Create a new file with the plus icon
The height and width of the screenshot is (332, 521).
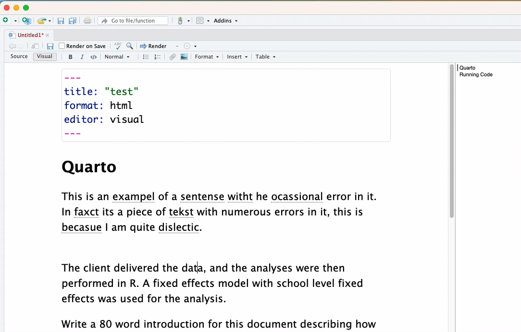pos(6,21)
